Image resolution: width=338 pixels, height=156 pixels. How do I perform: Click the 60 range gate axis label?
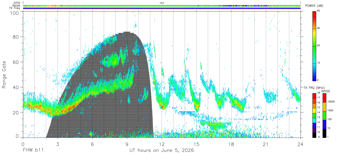coord(16,62)
